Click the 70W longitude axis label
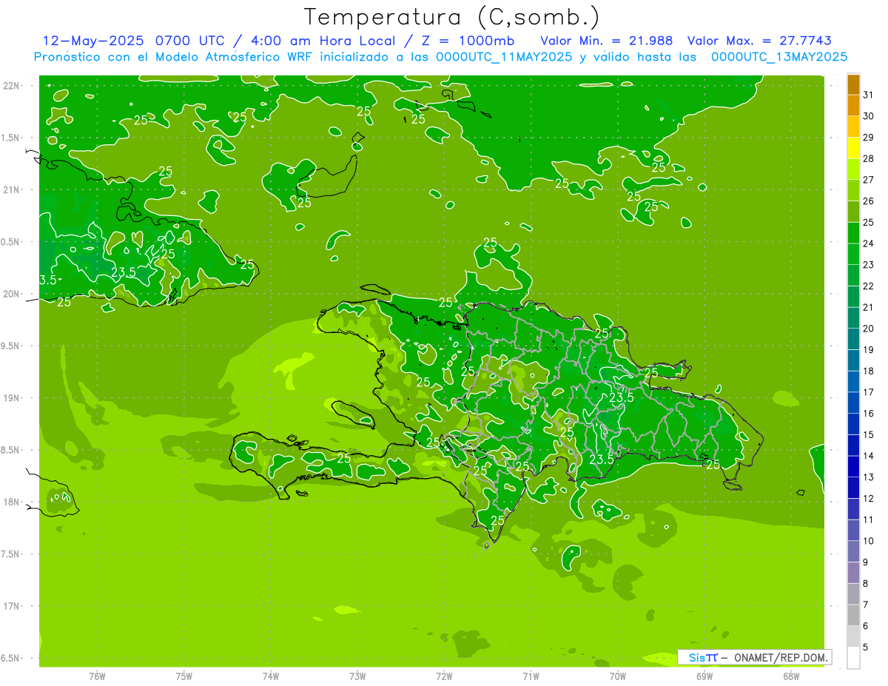 click(618, 676)
